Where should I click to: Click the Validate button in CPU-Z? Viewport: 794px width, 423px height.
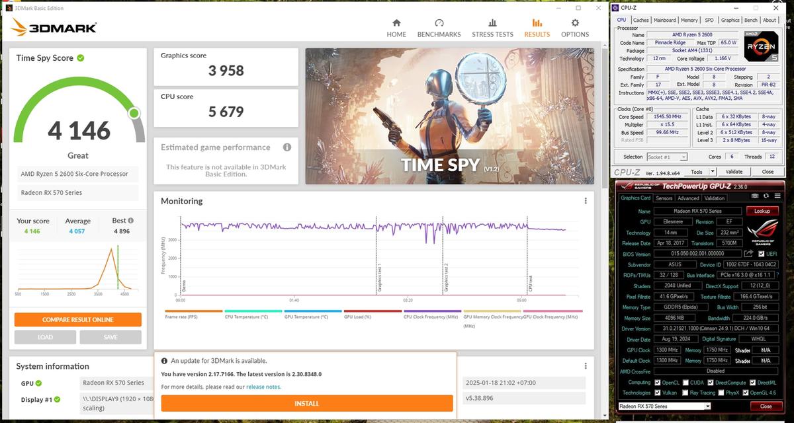click(734, 171)
